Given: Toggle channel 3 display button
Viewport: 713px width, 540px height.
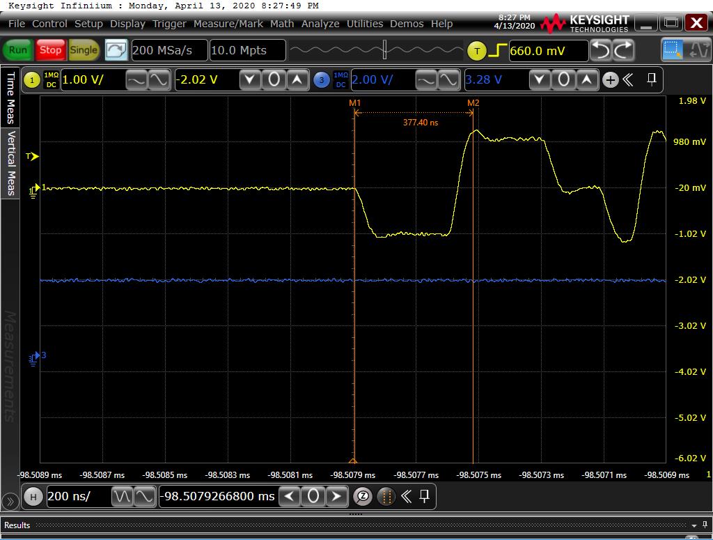Looking at the screenshot, I should 321,80.
